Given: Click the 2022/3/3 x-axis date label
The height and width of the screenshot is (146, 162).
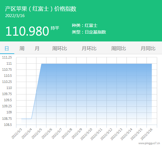Looking at the screenshot, I should pos(17,134).
